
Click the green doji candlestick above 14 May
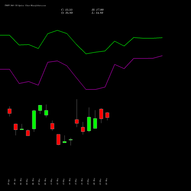[x=71, y=140]
